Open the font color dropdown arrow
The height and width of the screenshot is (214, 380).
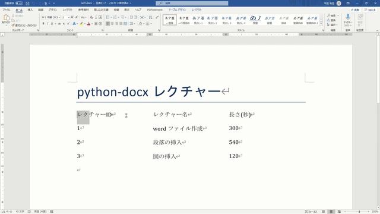tap(92, 24)
